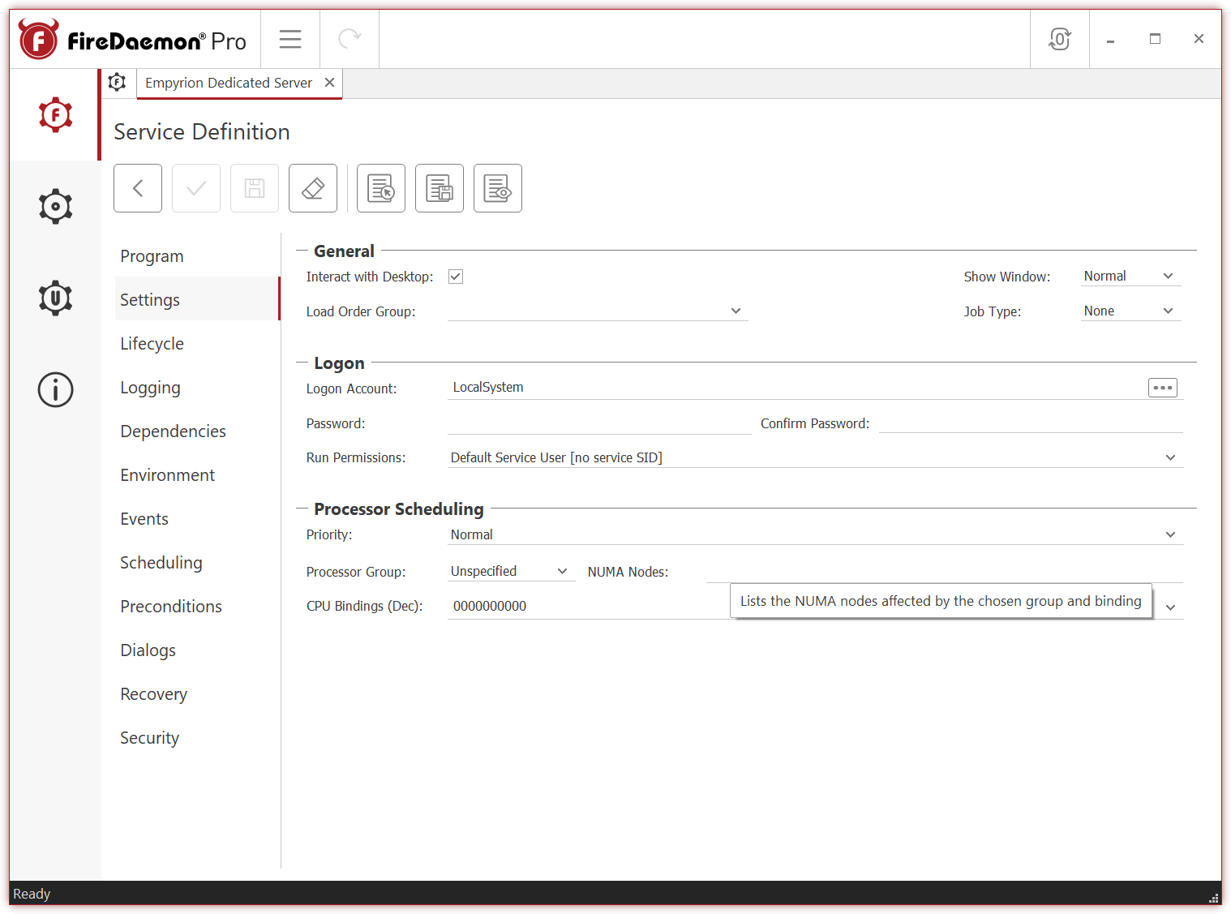Toggle the Interact with Desktop checkbox
This screenshot has height=914, width=1231.
click(456, 277)
